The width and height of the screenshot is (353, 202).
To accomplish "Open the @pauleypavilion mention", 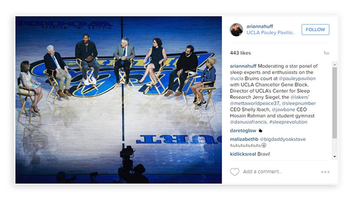I will (297, 78).
